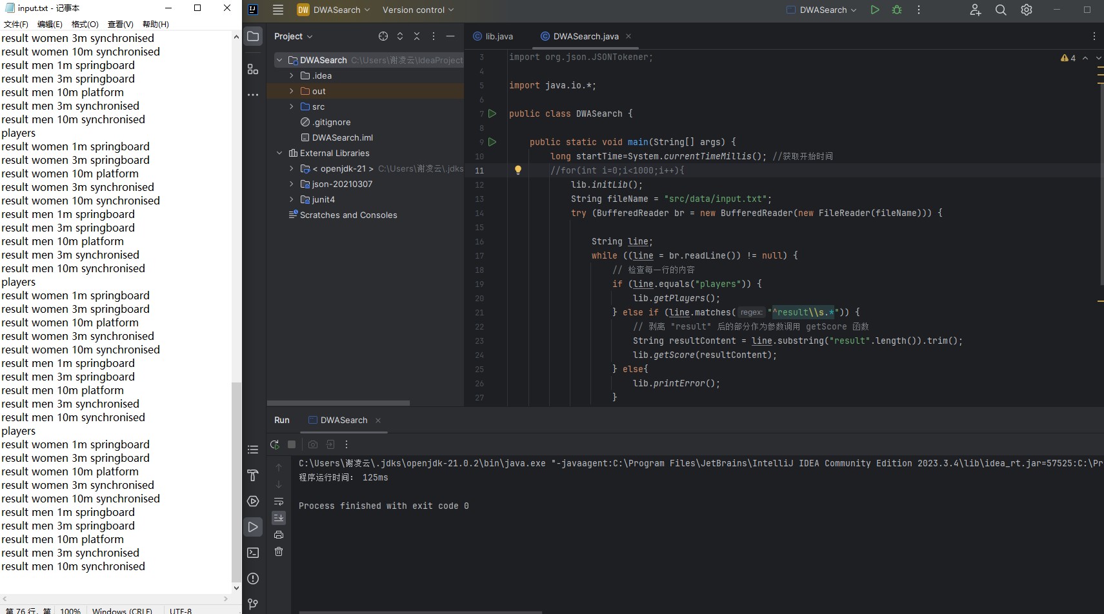The width and height of the screenshot is (1104, 614).
Task: Click the green Run button in toolbar
Action: tap(875, 10)
